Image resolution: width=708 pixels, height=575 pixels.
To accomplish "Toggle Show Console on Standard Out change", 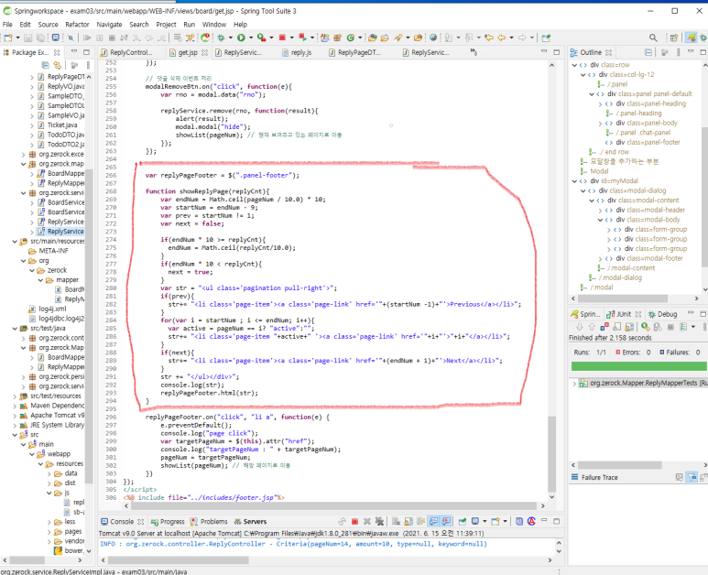I will point(433,521).
